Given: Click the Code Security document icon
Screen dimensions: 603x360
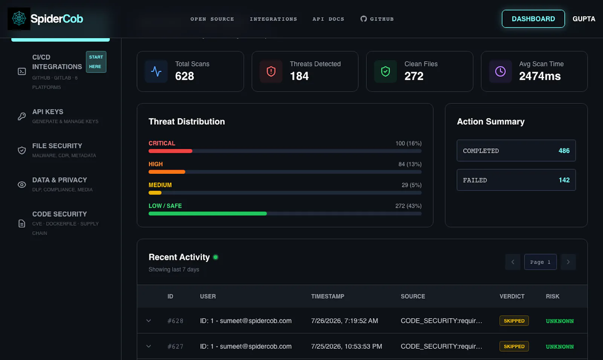Looking at the screenshot, I should pos(22,223).
